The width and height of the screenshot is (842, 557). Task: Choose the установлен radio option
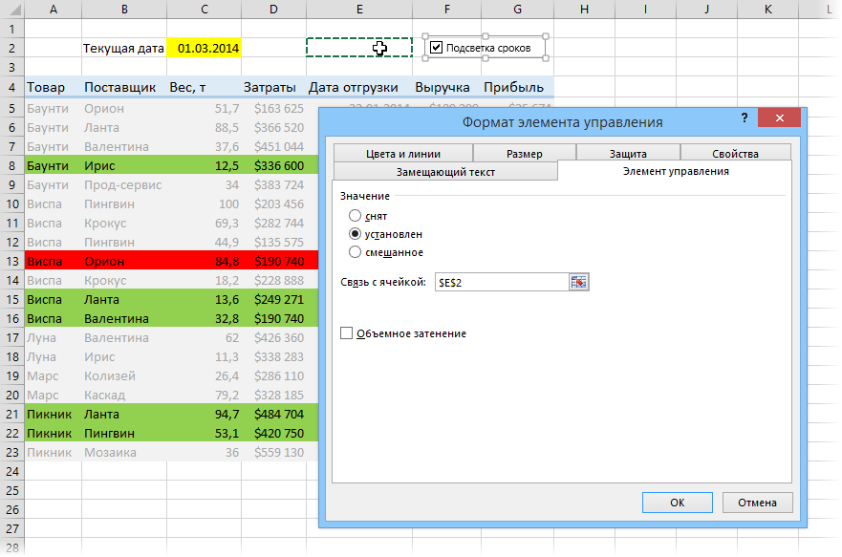tap(356, 234)
